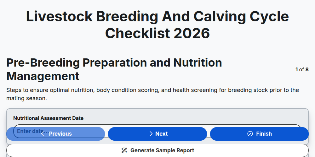Click the '1 of 8' page indicator
This screenshot has width=315, height=157.
coord(302,69)
